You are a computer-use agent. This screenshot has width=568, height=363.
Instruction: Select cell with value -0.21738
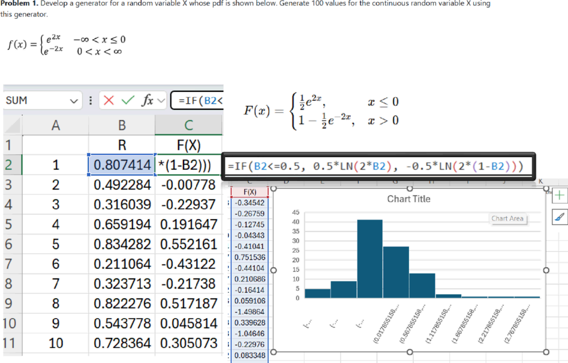[188, 284]
